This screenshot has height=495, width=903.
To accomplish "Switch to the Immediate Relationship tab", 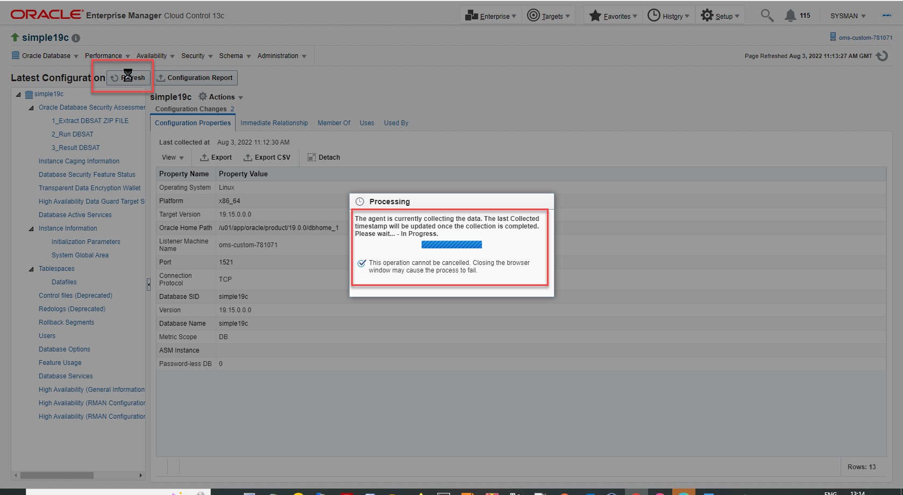I will pos(274,123).
